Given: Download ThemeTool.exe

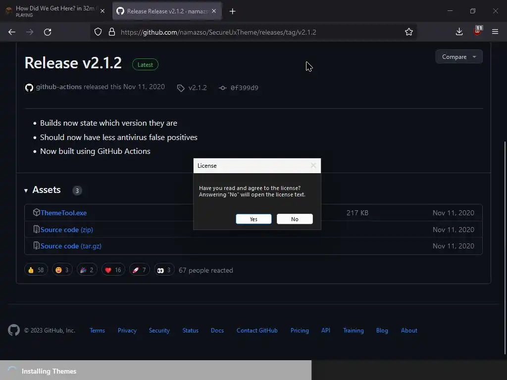Looking at the screenshot, I should pos(63,213).
